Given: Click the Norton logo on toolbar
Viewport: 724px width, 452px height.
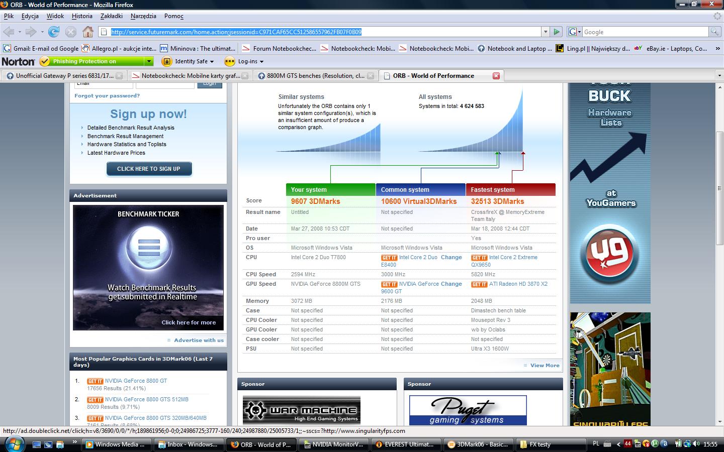Looking at the screenshot, I should tap(18, 61).
